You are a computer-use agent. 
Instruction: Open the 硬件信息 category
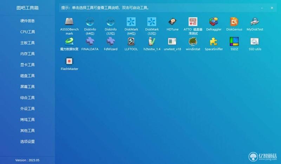point(27,21)
